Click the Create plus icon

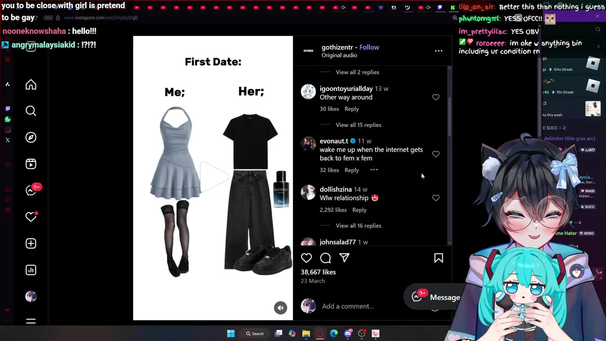pos(31,243)
